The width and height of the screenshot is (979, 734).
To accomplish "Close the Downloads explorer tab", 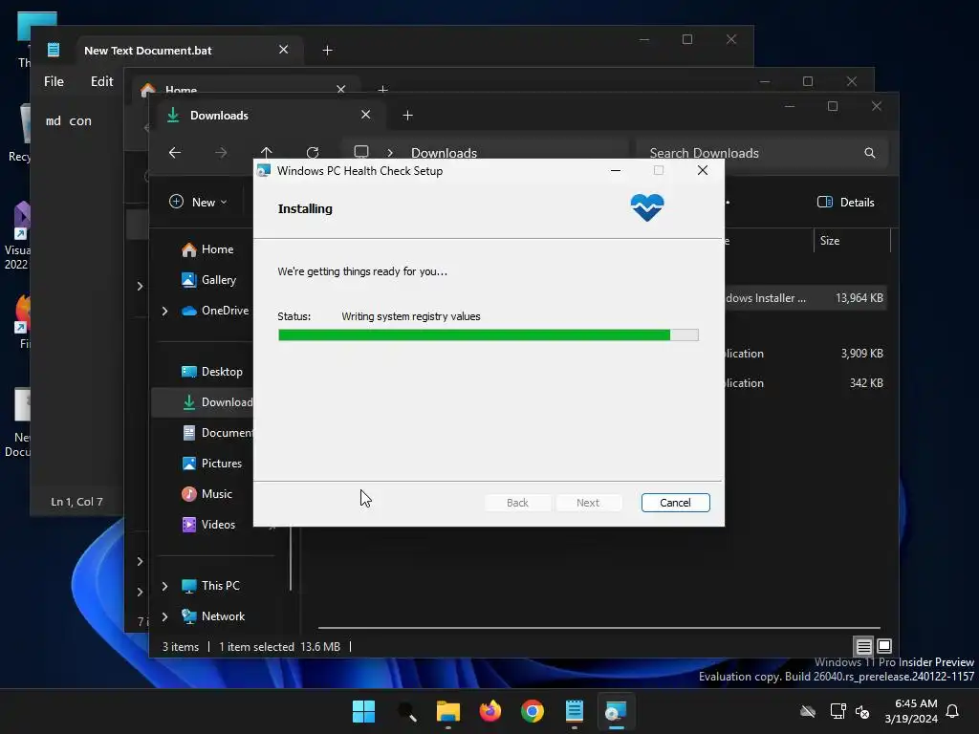I will (366, 115).
